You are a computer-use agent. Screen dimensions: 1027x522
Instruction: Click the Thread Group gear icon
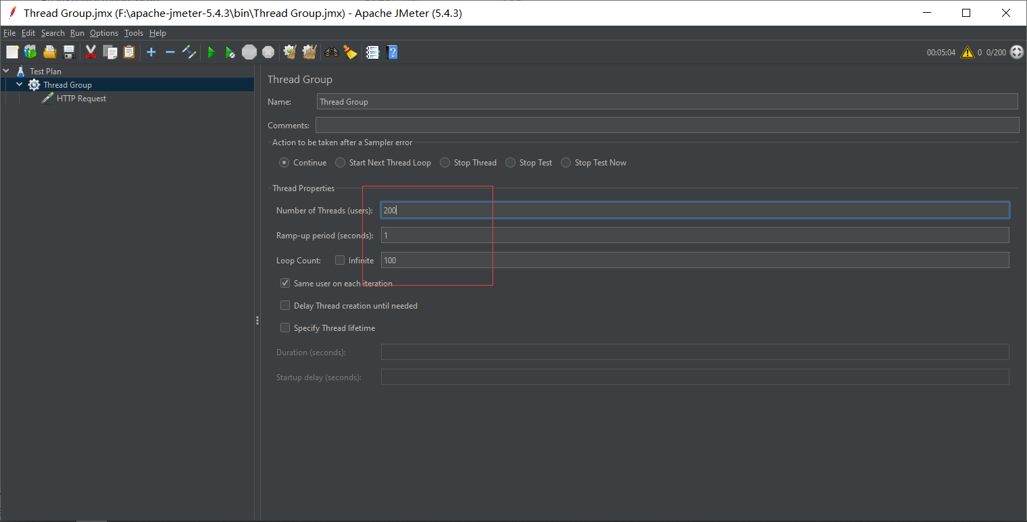(34, 84)
